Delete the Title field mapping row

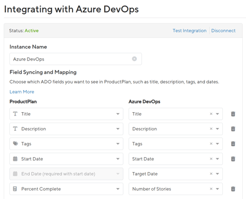(x=233, y=114)
